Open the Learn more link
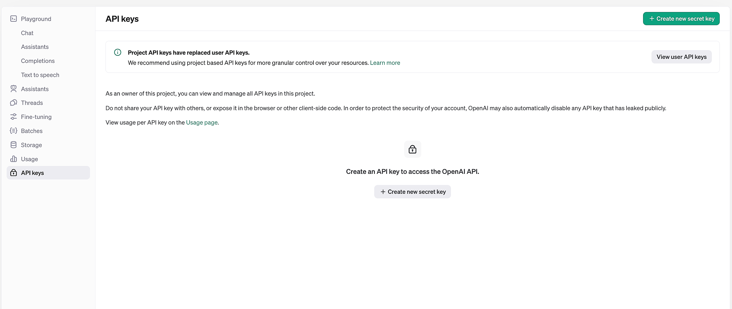 [385, 63]
